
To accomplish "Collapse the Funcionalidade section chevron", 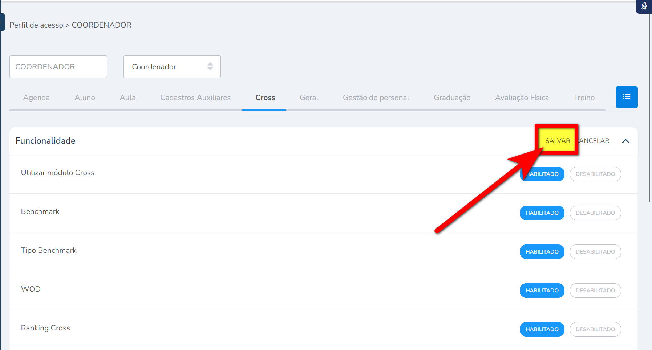I will pyautogui.click(x=625, y=141).
